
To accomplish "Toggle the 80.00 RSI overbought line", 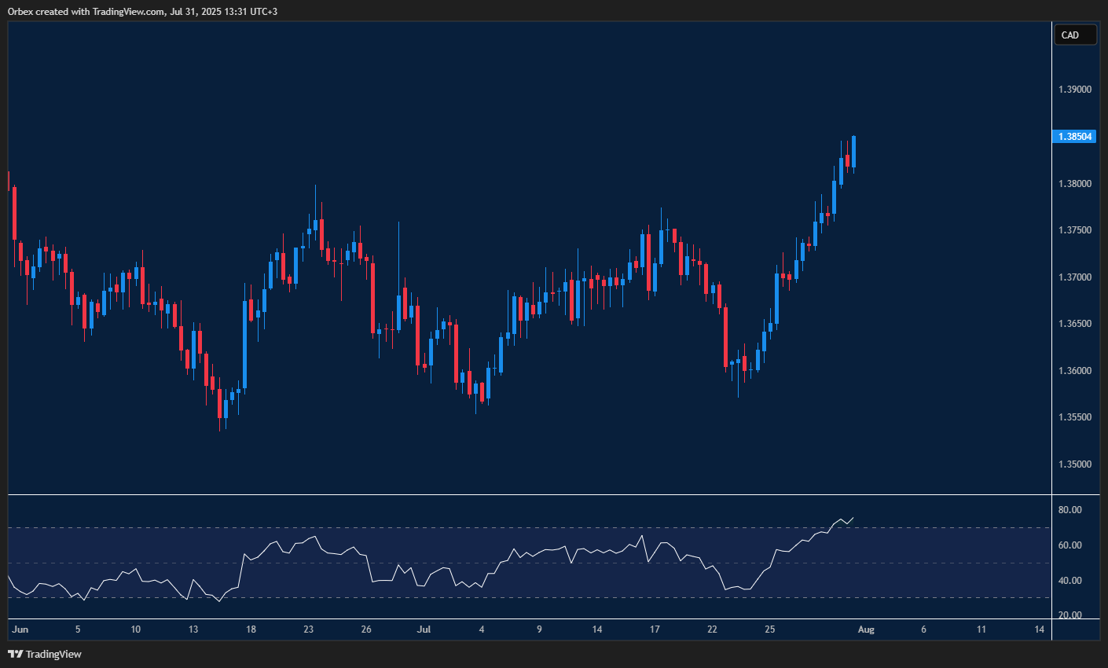I will tap(1077, 509).
